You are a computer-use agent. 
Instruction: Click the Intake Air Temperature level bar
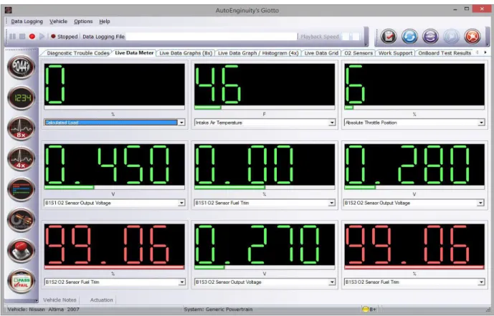[x=265, y=107]
